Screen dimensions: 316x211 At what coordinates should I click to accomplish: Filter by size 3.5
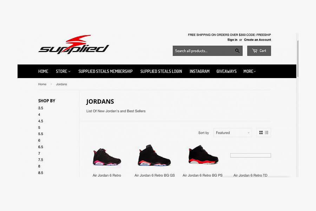point(40,108)
